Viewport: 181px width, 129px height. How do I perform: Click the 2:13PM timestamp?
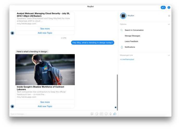click(64, 38)
